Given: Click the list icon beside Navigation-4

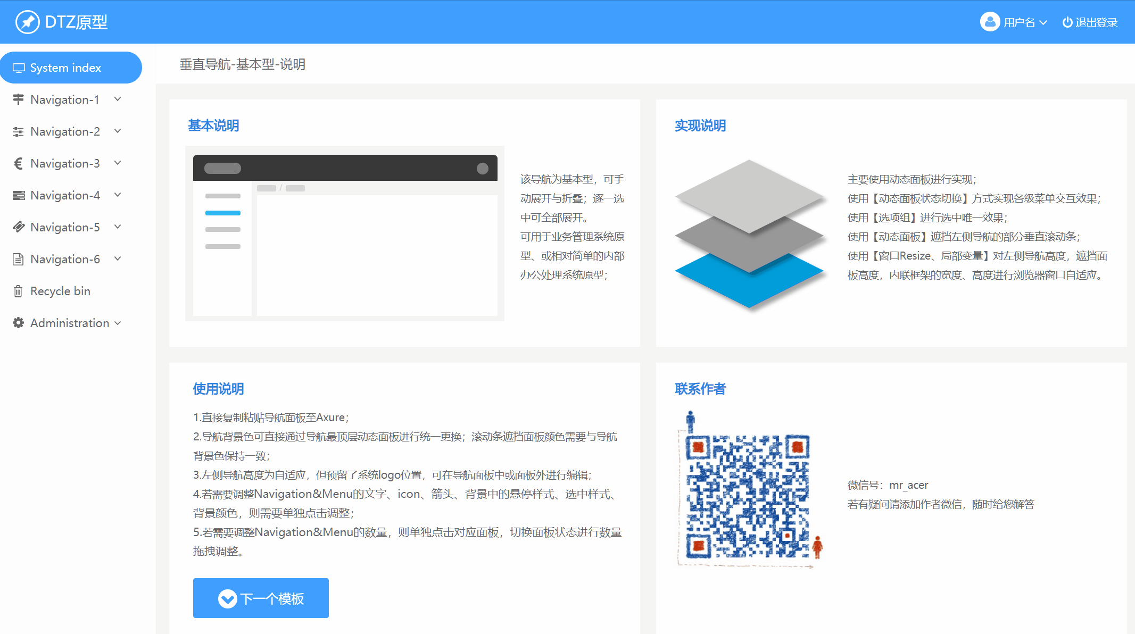Looking at the screenshot, I should pyautogui.click(x=19, y=195).
